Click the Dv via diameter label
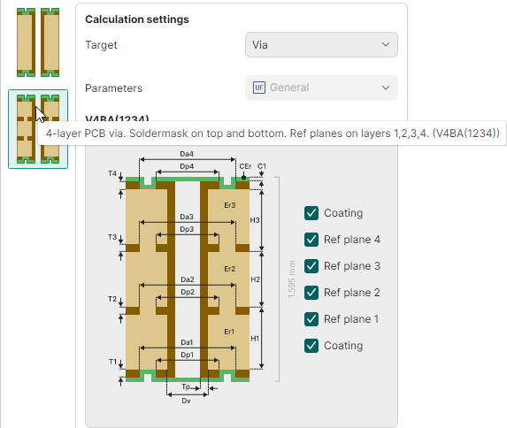Screen dimensions: 507x428 (x=186, y=401)
